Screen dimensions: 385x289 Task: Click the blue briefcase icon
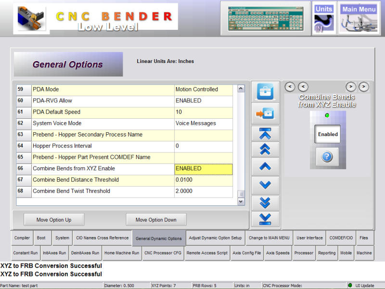click(265, 92)
